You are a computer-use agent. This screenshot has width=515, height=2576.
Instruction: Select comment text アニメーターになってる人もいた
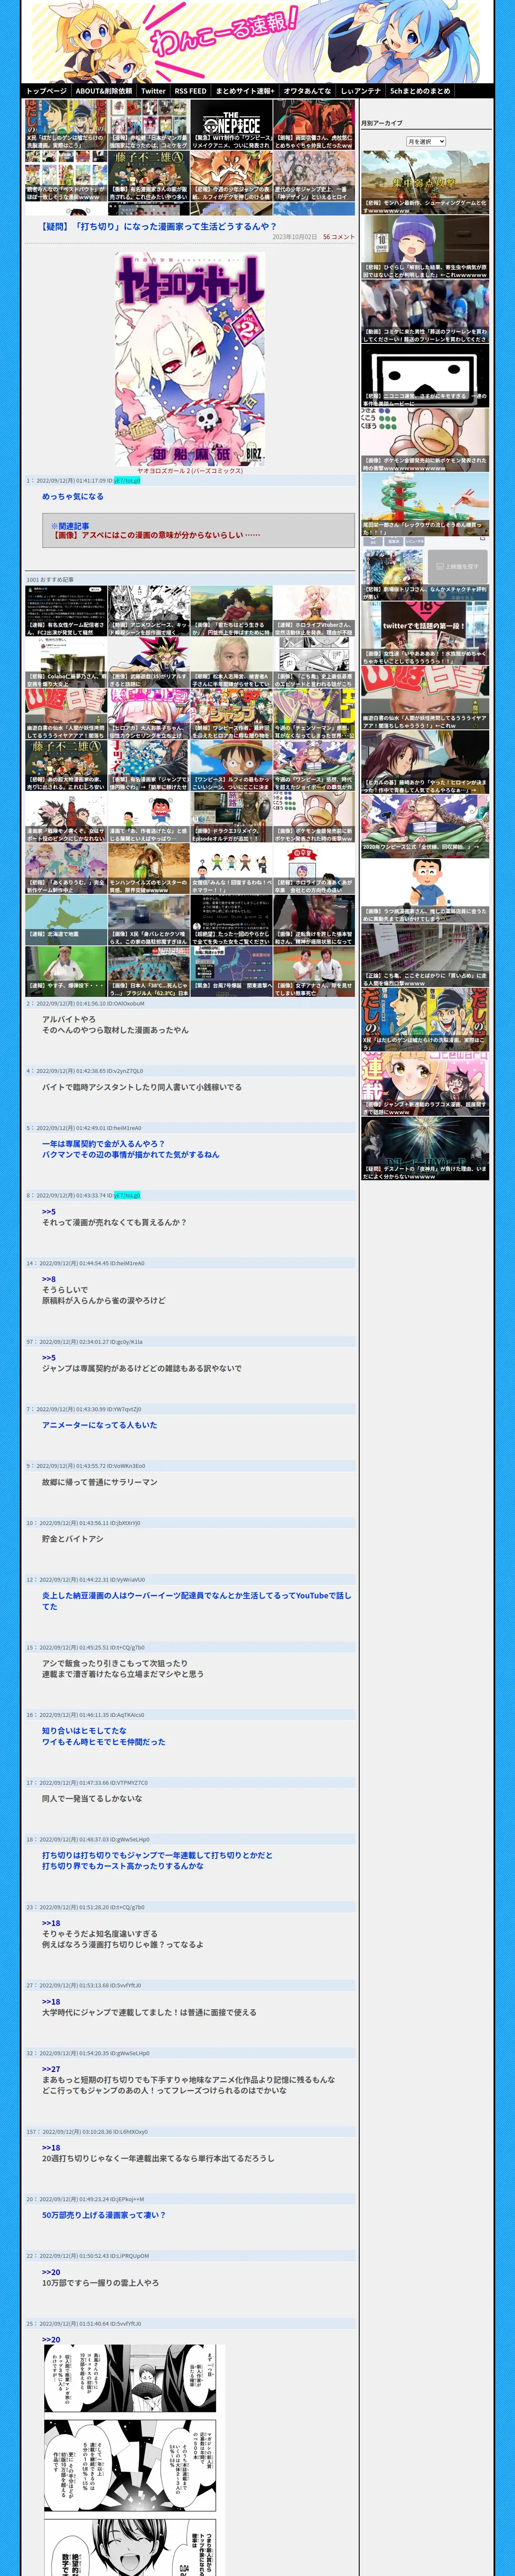click(99, 1425)
